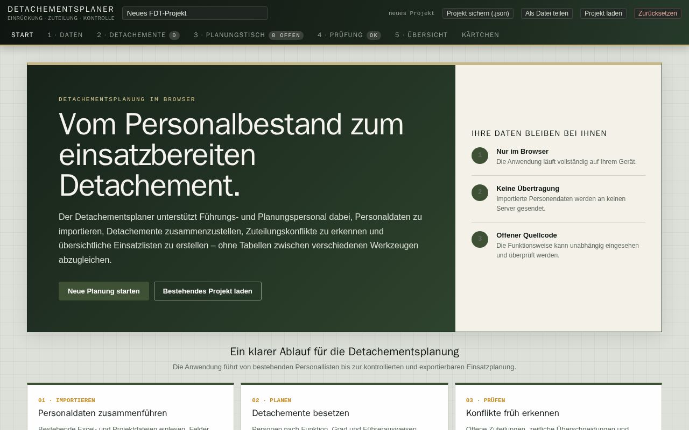The width and height of the screenshot is (689, 430).
Task: Select the 5 · Übersicht tab
Action: pos(421,35)
